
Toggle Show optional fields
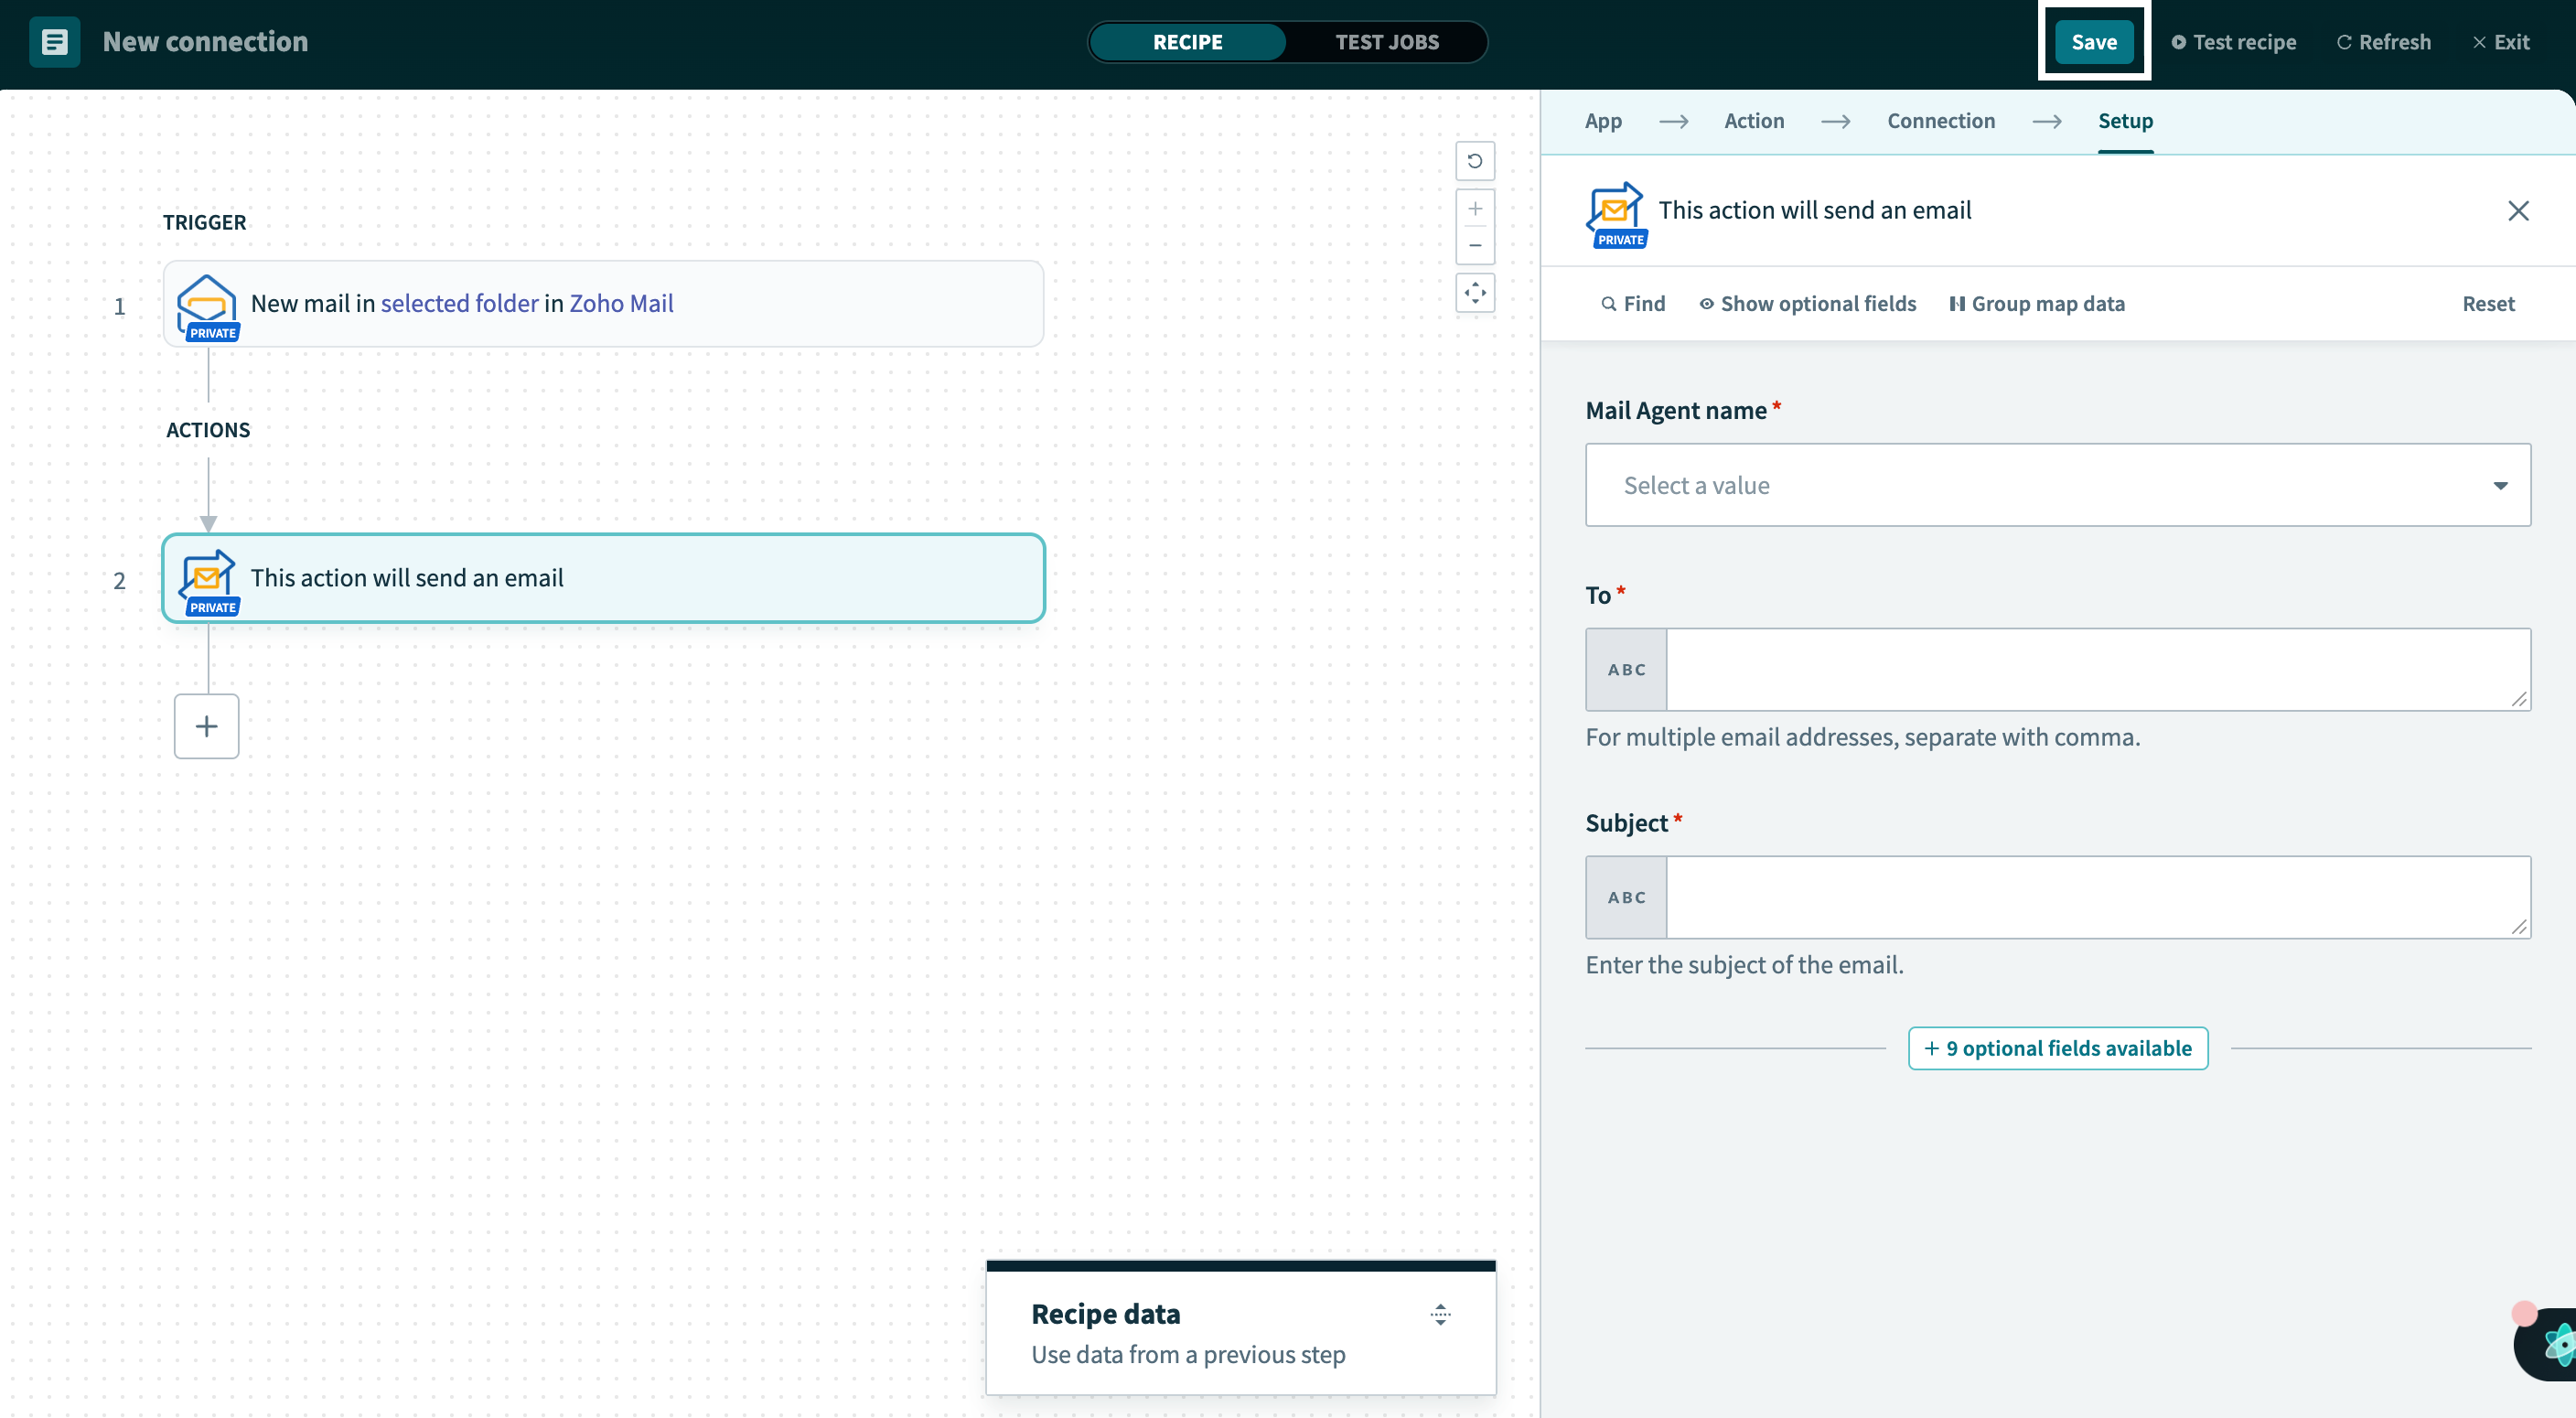(x=1807, y=304)
